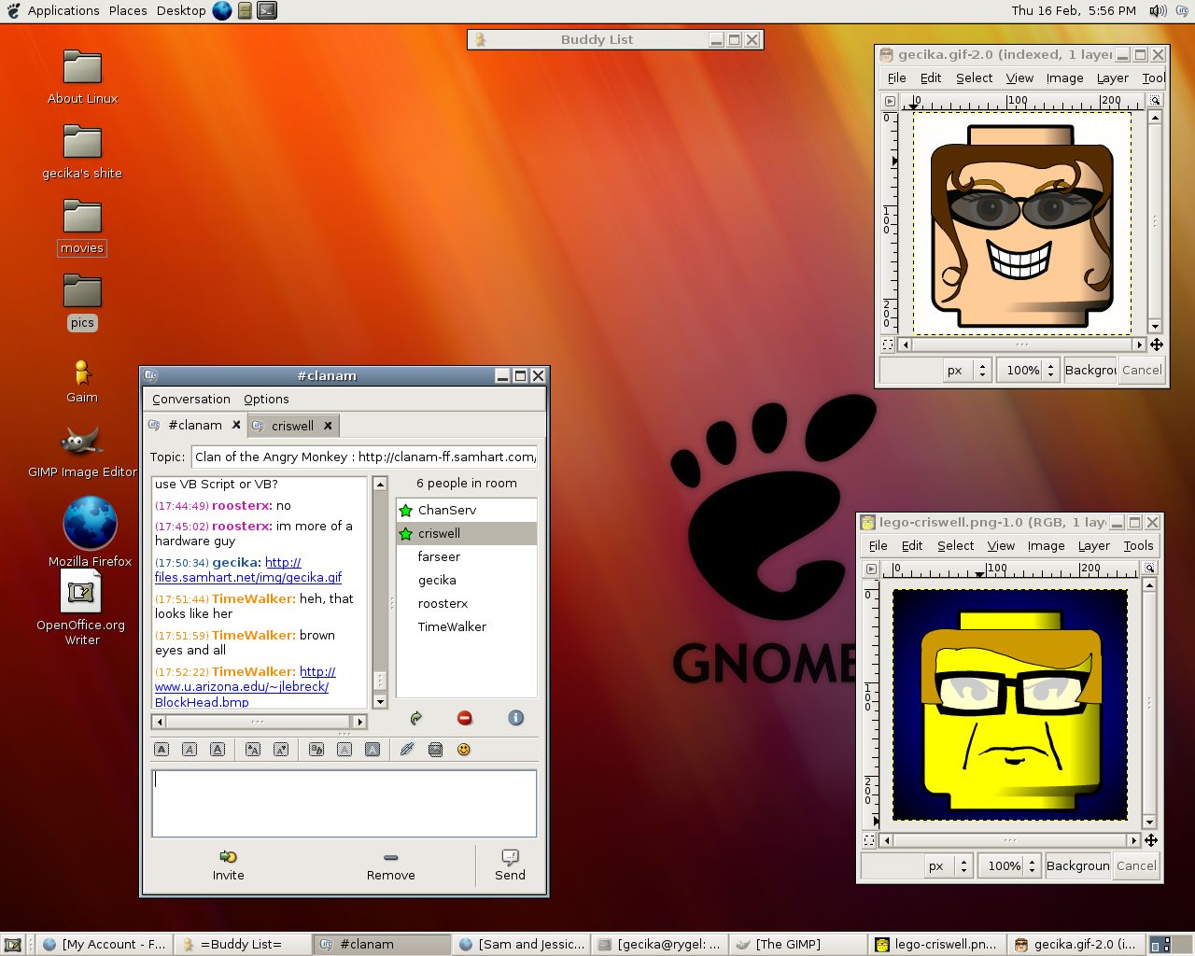Insert link using chat toolbar icon
Viewport: 1195px width, 956px height.
click(407, 749)
